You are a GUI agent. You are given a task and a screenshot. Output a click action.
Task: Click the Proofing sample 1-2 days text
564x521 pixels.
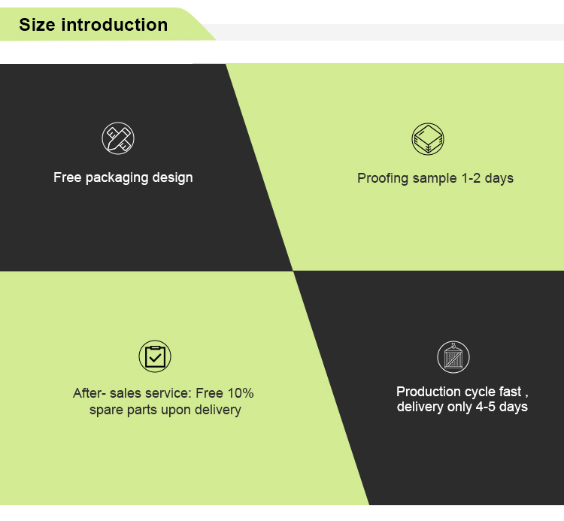tap(435, 178)
